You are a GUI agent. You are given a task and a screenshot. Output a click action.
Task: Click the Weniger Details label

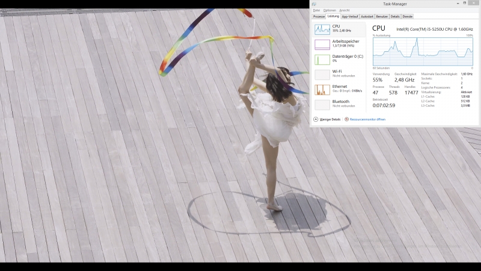330,119
